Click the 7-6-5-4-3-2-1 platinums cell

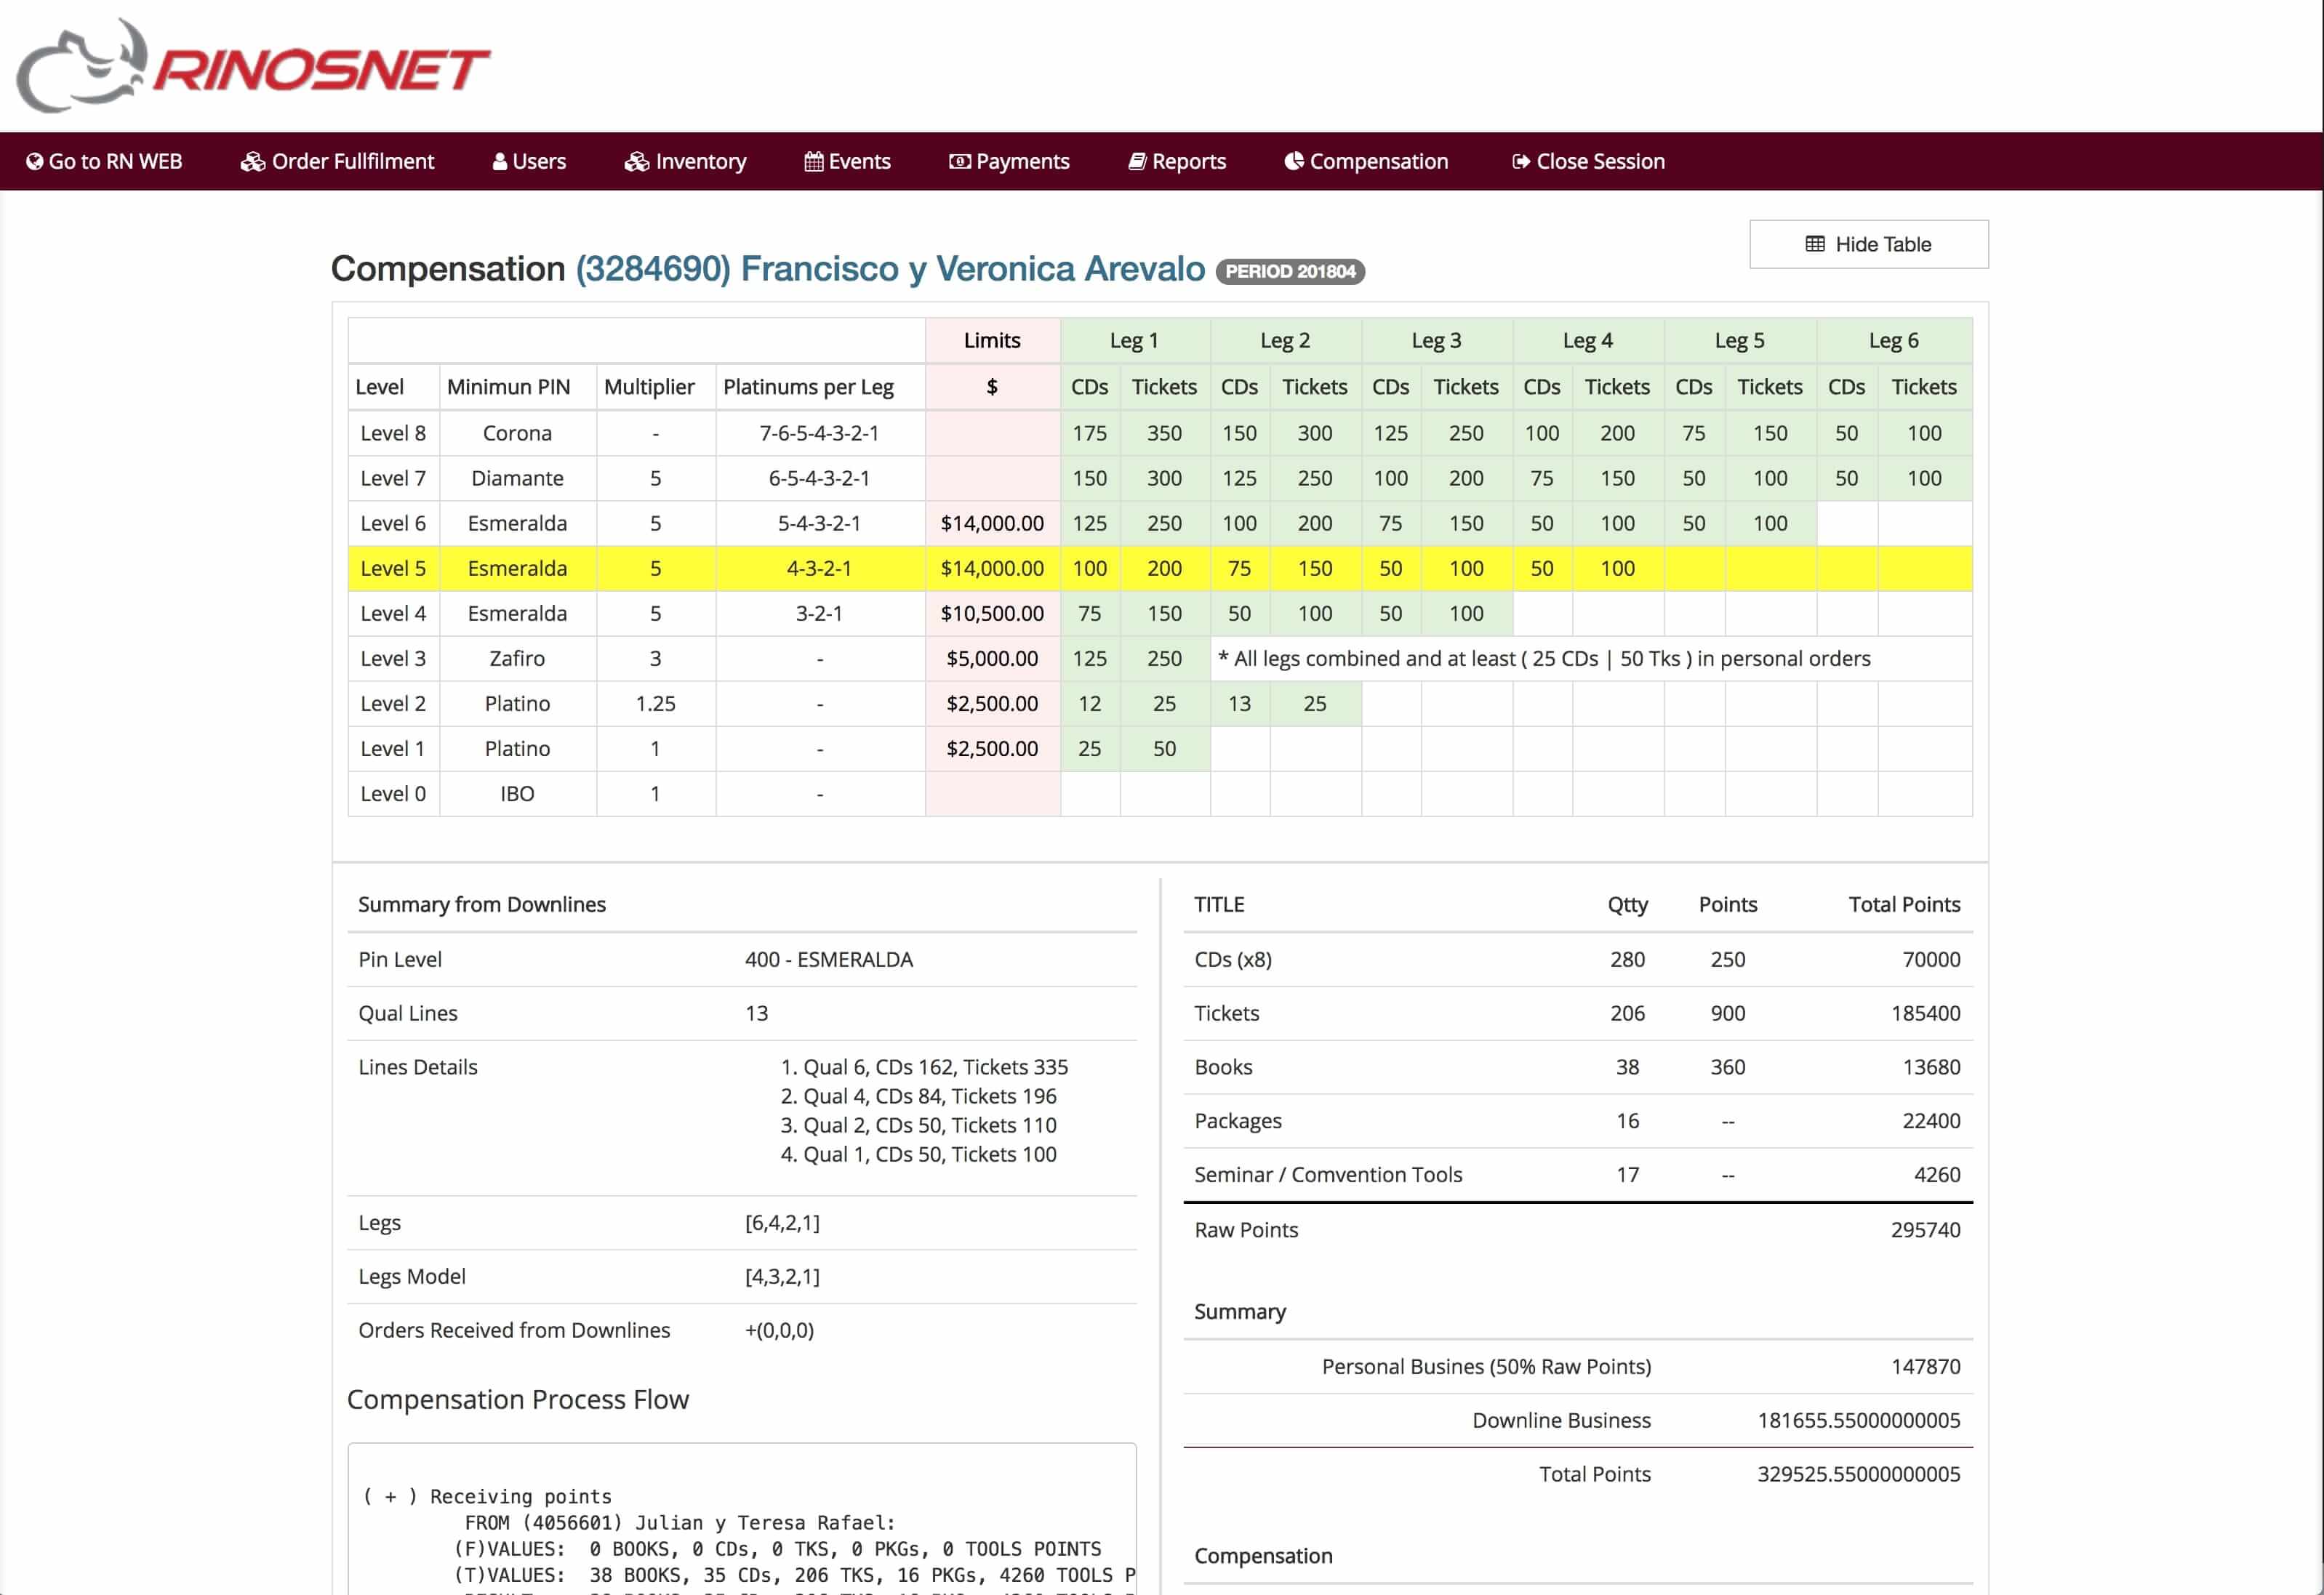pyautogui.click(x=819, y=433)
